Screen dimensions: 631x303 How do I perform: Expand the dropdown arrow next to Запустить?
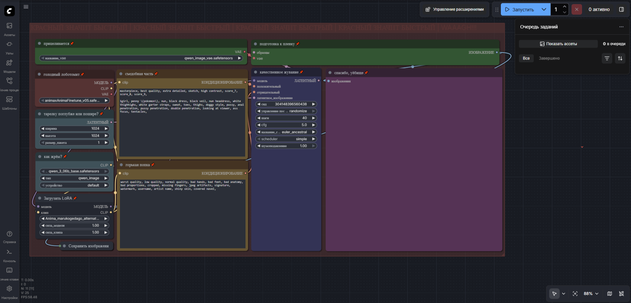pos(544,10)
